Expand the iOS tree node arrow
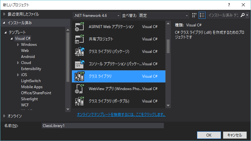This screenshot has width=251, height=141. click(18, 75)
